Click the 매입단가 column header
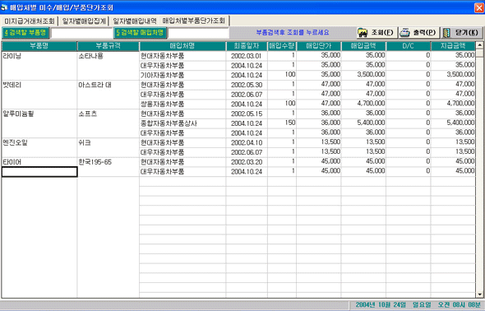485x311 pixels. click(x=319, y=46)
